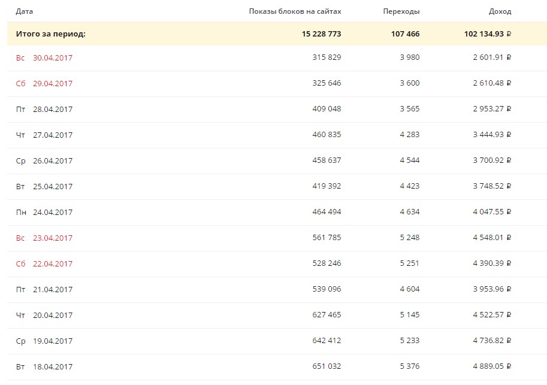The image size is (547, 385).
Task: Select the 'Итого за период:' label
Action: click(50, 34)
